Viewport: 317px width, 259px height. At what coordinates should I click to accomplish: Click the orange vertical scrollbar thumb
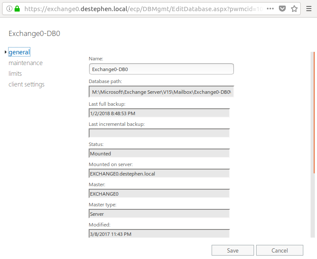pyautogui.click(x=314, y=113)
